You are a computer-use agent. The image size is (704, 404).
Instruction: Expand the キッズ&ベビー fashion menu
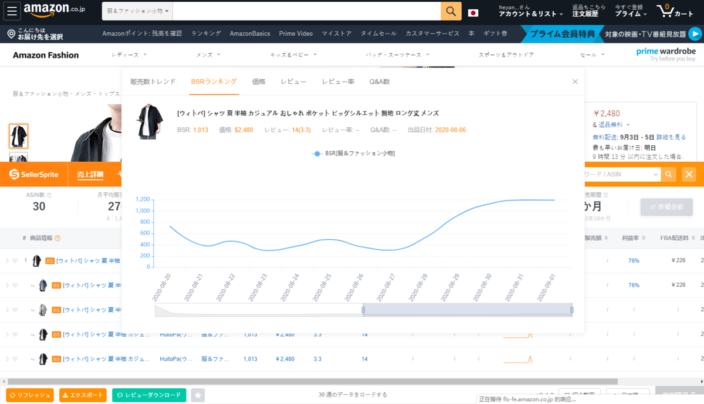point(293,55)
